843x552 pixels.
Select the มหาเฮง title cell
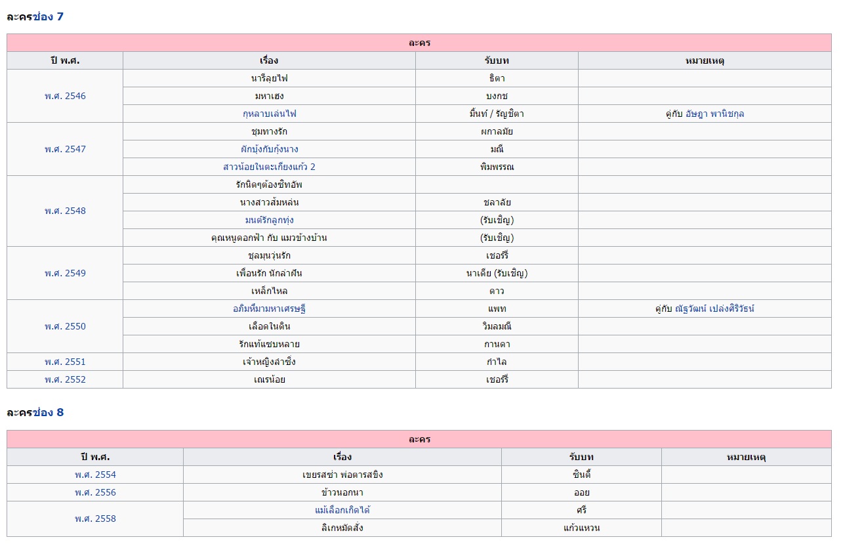(x=269, y=96)
